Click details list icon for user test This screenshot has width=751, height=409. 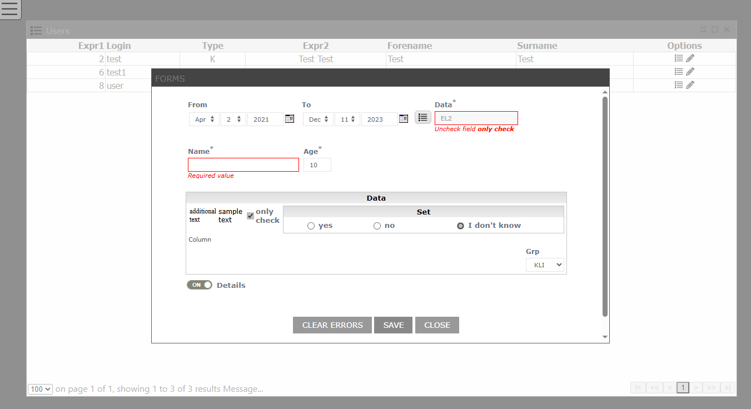click(x=678, y=58)
